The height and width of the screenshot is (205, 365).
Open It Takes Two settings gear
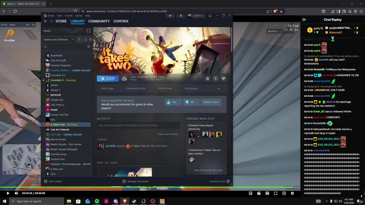pyautogui.click(x=208, y=79)
